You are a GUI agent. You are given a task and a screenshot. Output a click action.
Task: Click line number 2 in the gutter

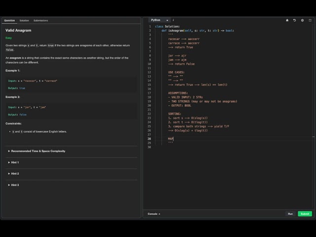(150, 31)
